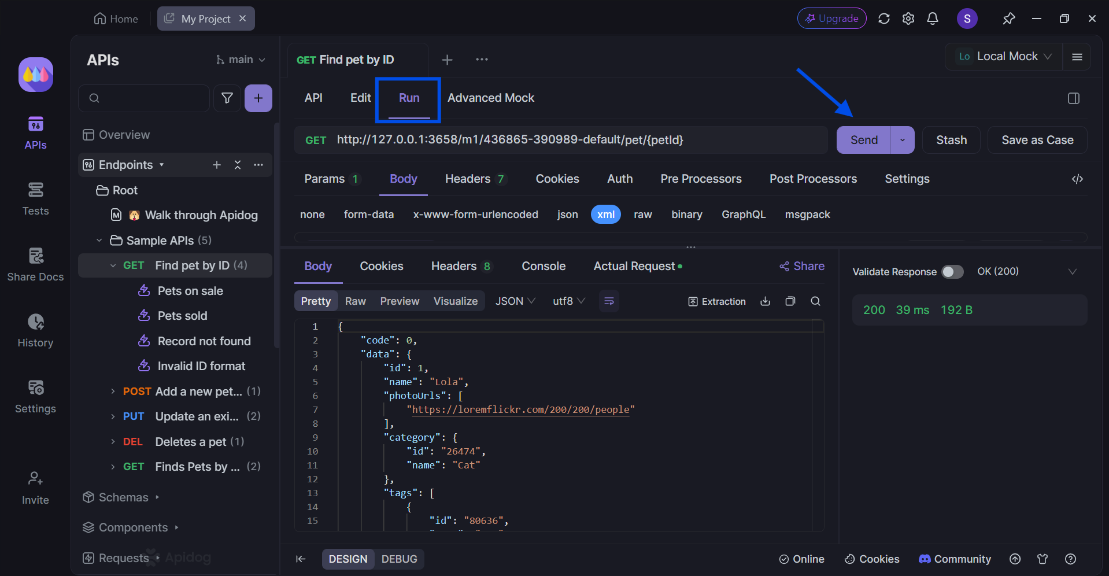Select the json body type
This screenshot has height=576, width=1109.
(x=567, y=215)
